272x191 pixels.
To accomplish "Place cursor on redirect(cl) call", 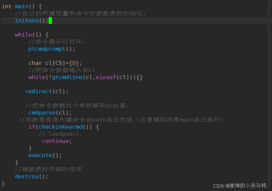I will 47,91.
